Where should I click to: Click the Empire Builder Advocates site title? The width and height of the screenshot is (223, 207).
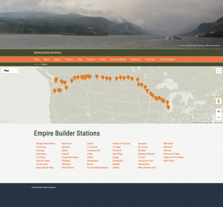(47, 53)
